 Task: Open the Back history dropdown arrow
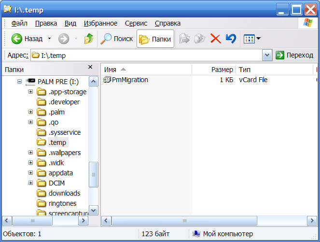coord(49,38)
